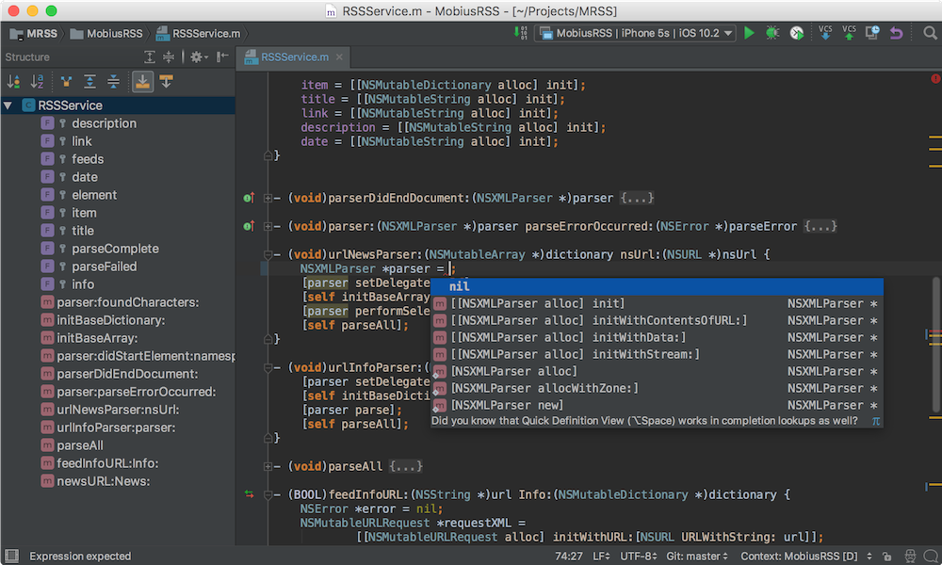The image size is (942, 565).
Task: Revert changes with the purple undo arrow
Action: [x=896, y=33]
